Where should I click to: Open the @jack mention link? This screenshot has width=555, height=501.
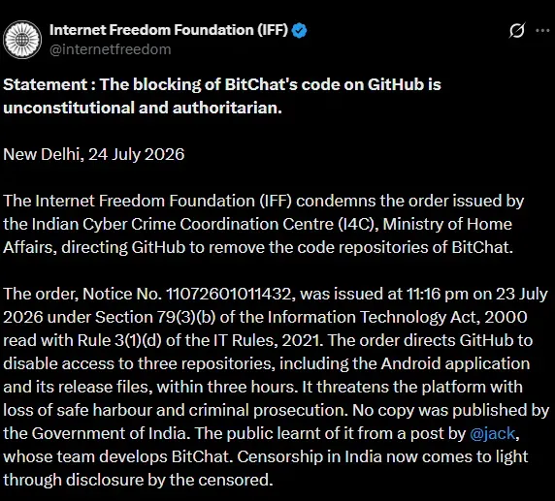coord(492,433)
